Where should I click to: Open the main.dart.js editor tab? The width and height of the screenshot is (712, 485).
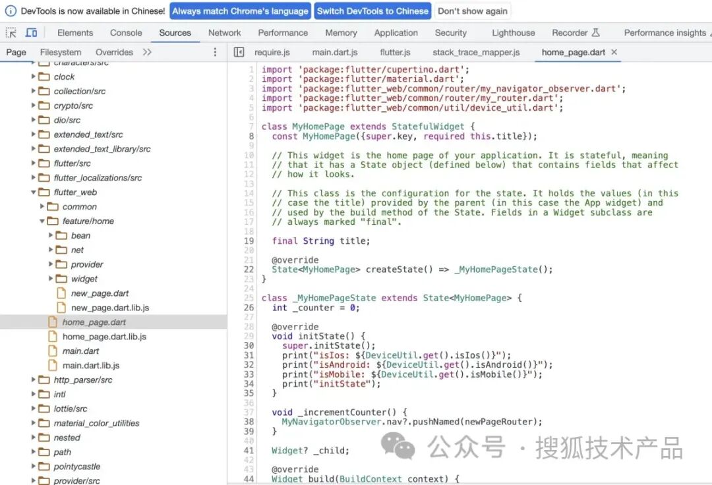tap(335, 52)
